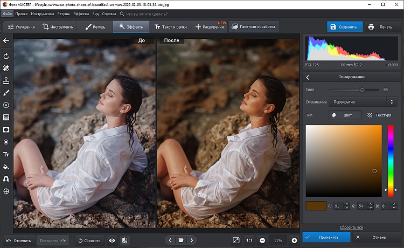Select the healing bandage tool in left sidebar
Viewport: 404px width, 248px height.
pyautogui.click(x=6, y=68)
